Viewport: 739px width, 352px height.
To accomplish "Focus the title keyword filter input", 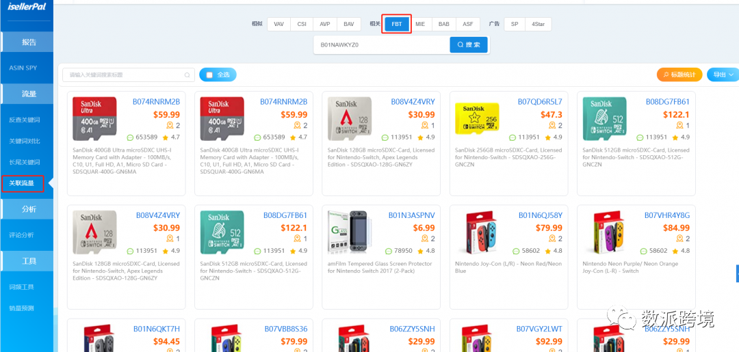I will (x=129, y=75).
